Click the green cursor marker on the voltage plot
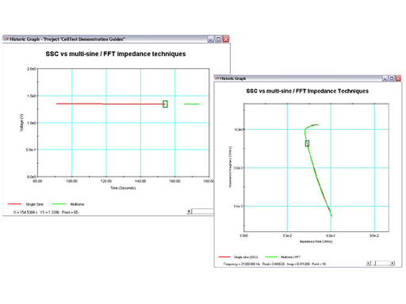 165,104
